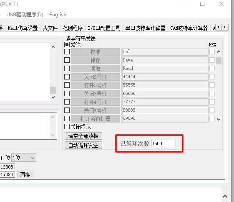Check the box beside 打开3号机 row
The image size is (234, 202).
coord(67,85)
